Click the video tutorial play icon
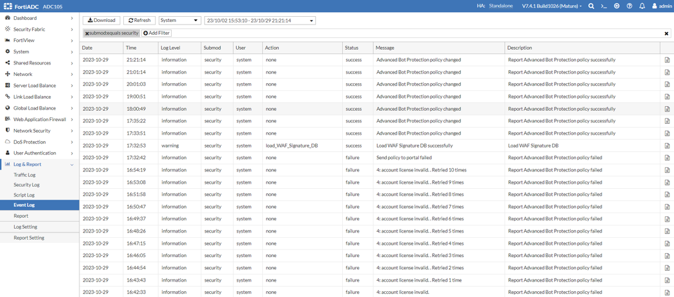This screenshot has height=297, width=674. point(617,6)
